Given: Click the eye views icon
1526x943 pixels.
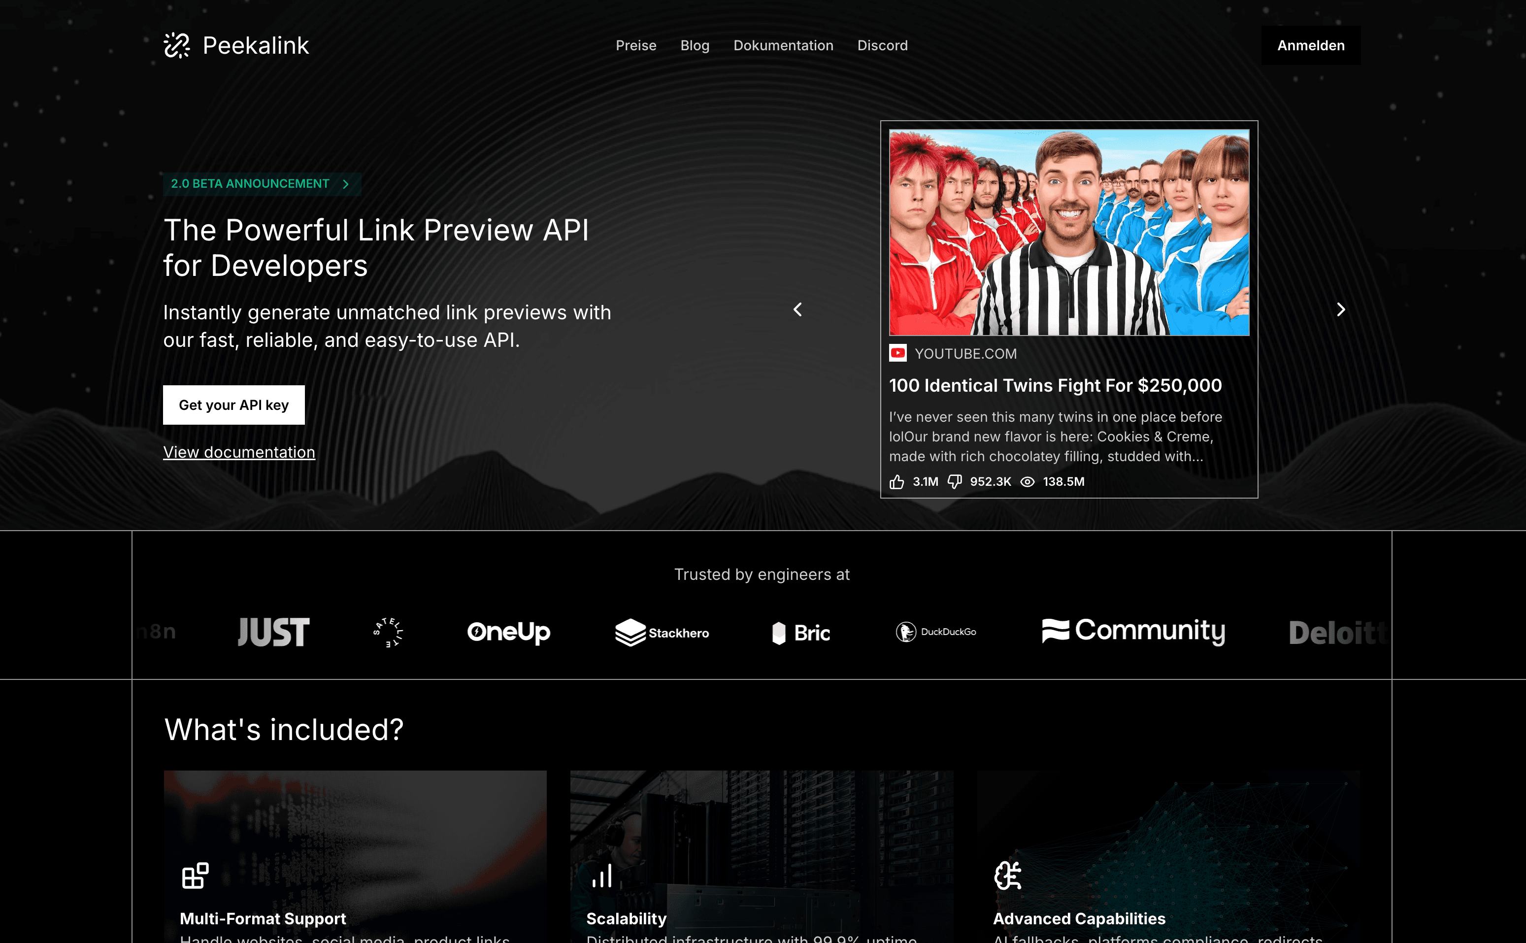Looking at the screenshot, I should (x=1028, y=482).
